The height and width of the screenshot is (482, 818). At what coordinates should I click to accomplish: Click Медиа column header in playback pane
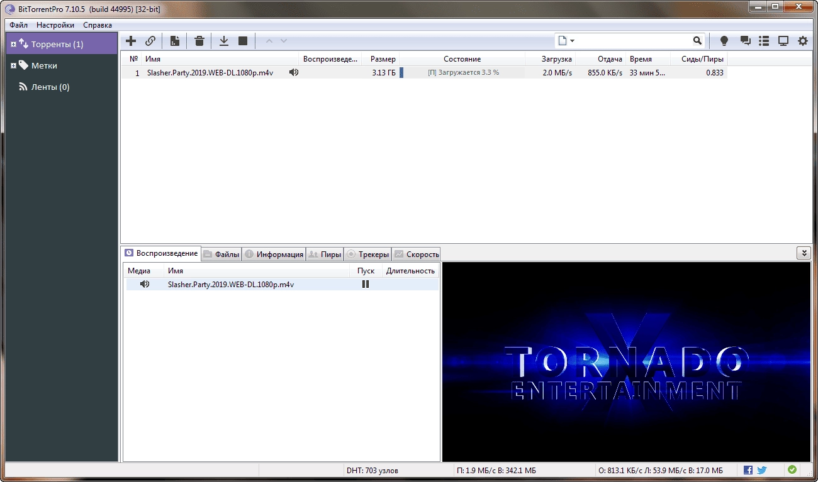139,271
